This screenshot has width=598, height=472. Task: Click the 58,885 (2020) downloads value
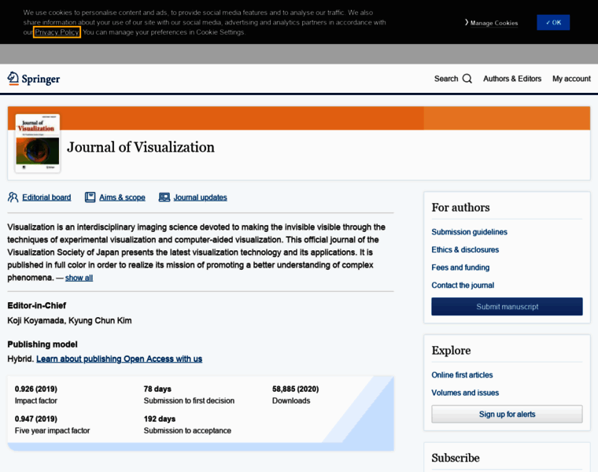tap(295, 389)
